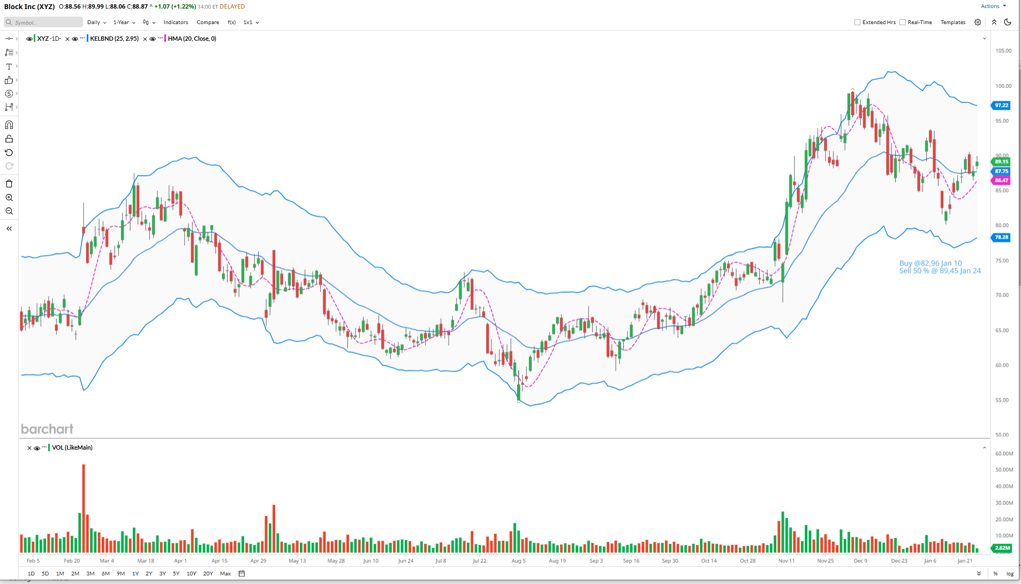1021x584 pixels.
Task: Open the Indicators menu
Action: click(176, 22)
